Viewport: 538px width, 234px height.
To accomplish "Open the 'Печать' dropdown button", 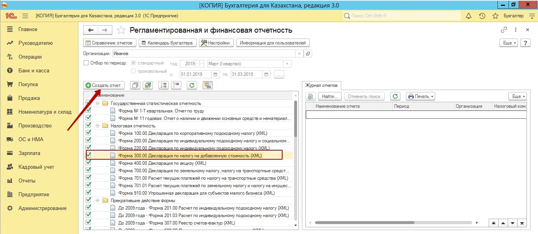I will [x=420, y=96].
